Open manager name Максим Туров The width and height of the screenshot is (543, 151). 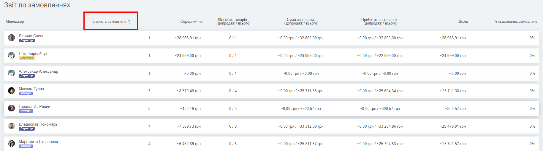coord(31,89)
